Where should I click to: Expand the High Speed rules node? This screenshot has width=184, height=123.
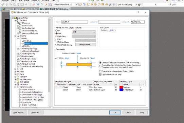[x=15, y=82]
